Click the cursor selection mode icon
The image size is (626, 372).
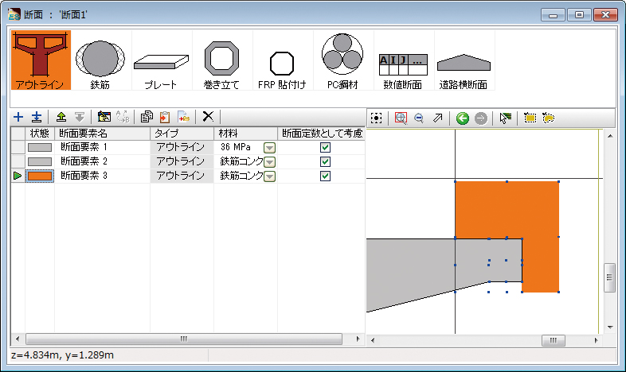click(506, 118)
